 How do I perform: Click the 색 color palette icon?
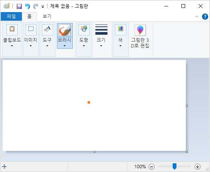[x=121, y=30]
